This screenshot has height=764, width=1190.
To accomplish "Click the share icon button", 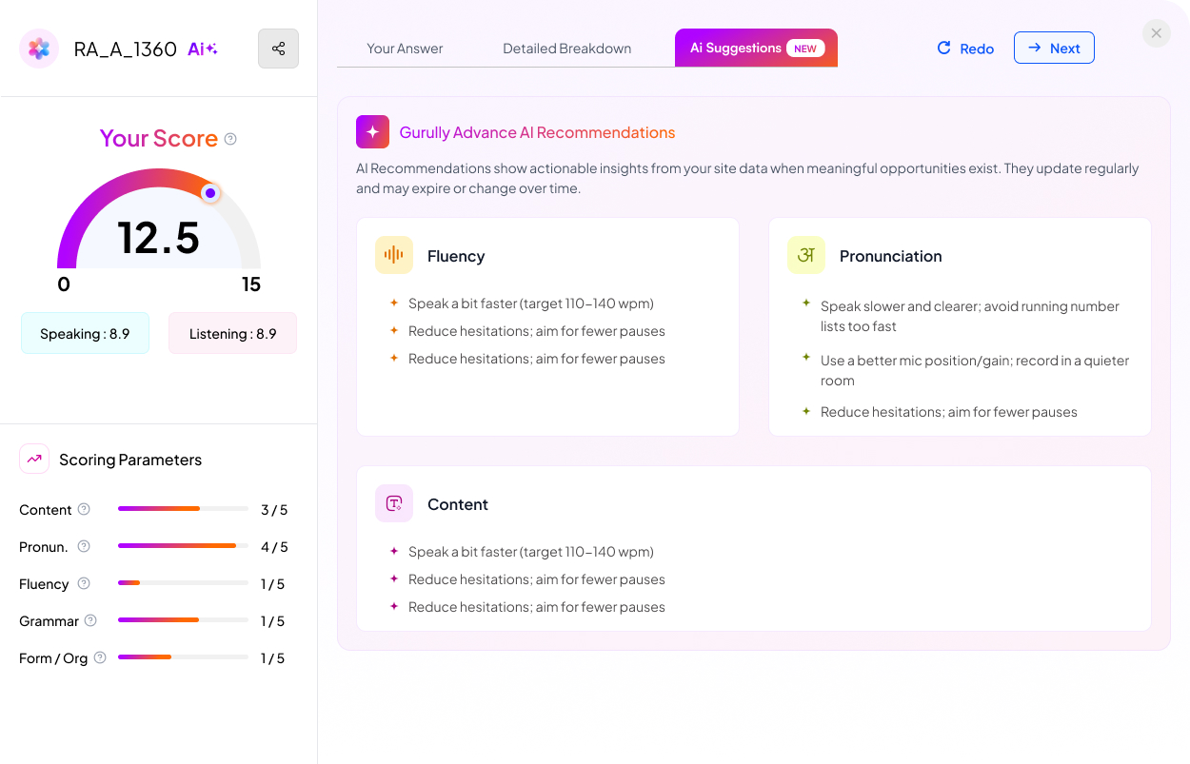I will 278,49.
